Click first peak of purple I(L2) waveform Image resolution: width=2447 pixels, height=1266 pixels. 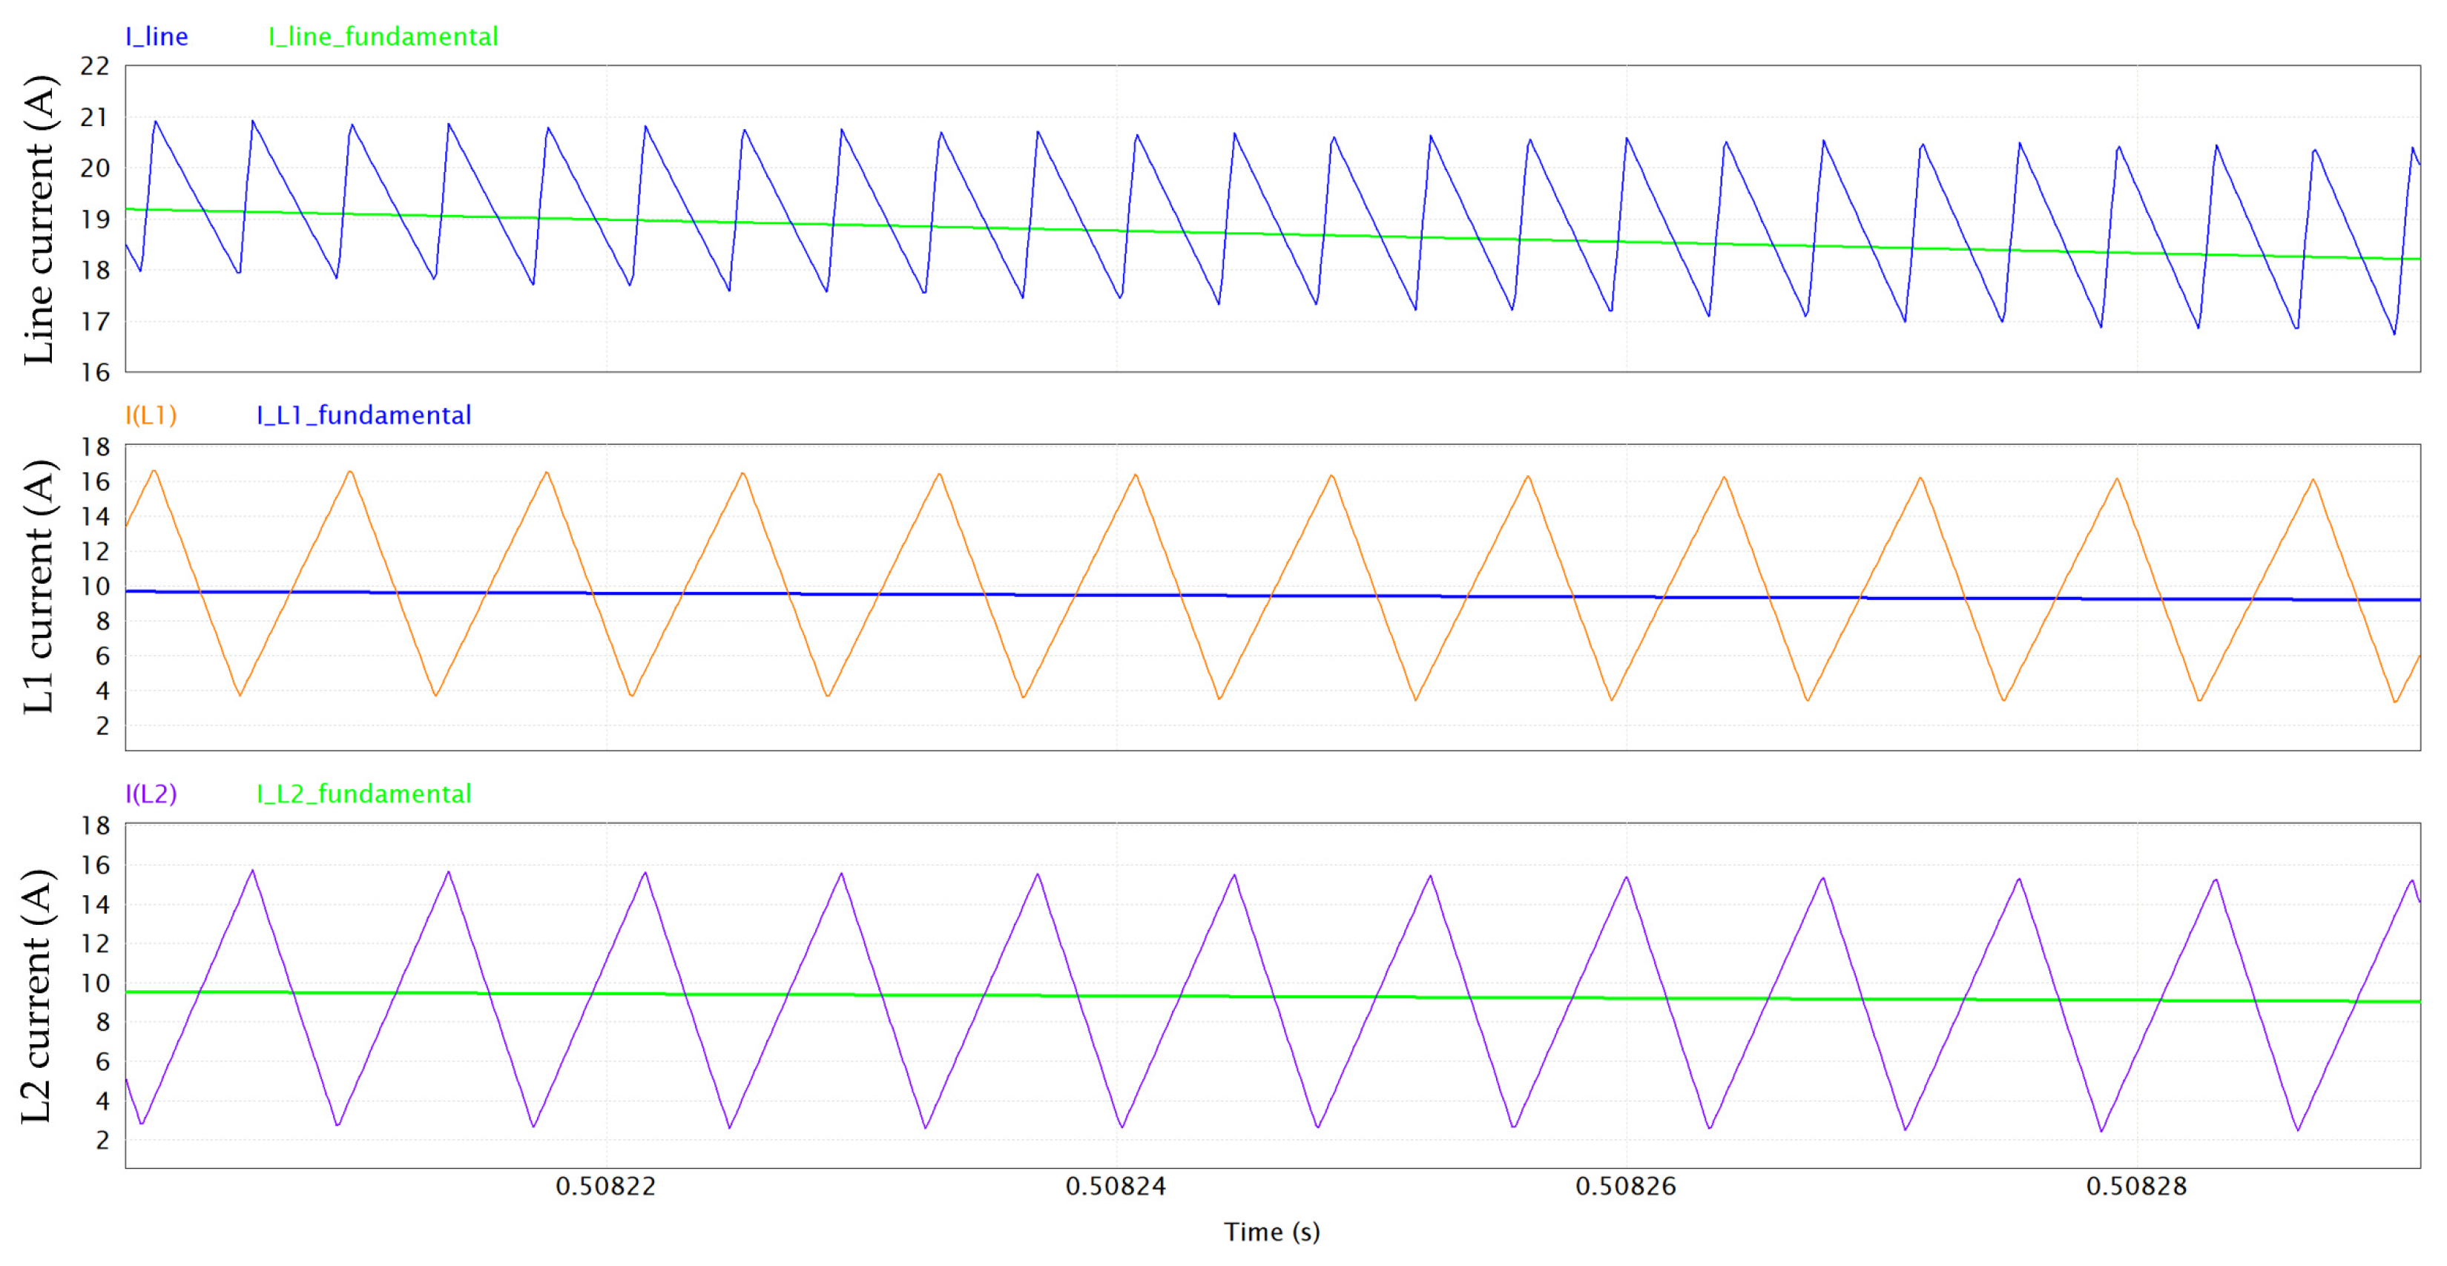click(253, 870)
